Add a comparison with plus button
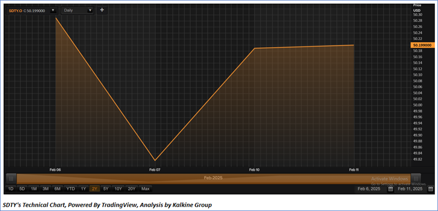The height and width of the screenshot is (211, 438). click(102, 10)
